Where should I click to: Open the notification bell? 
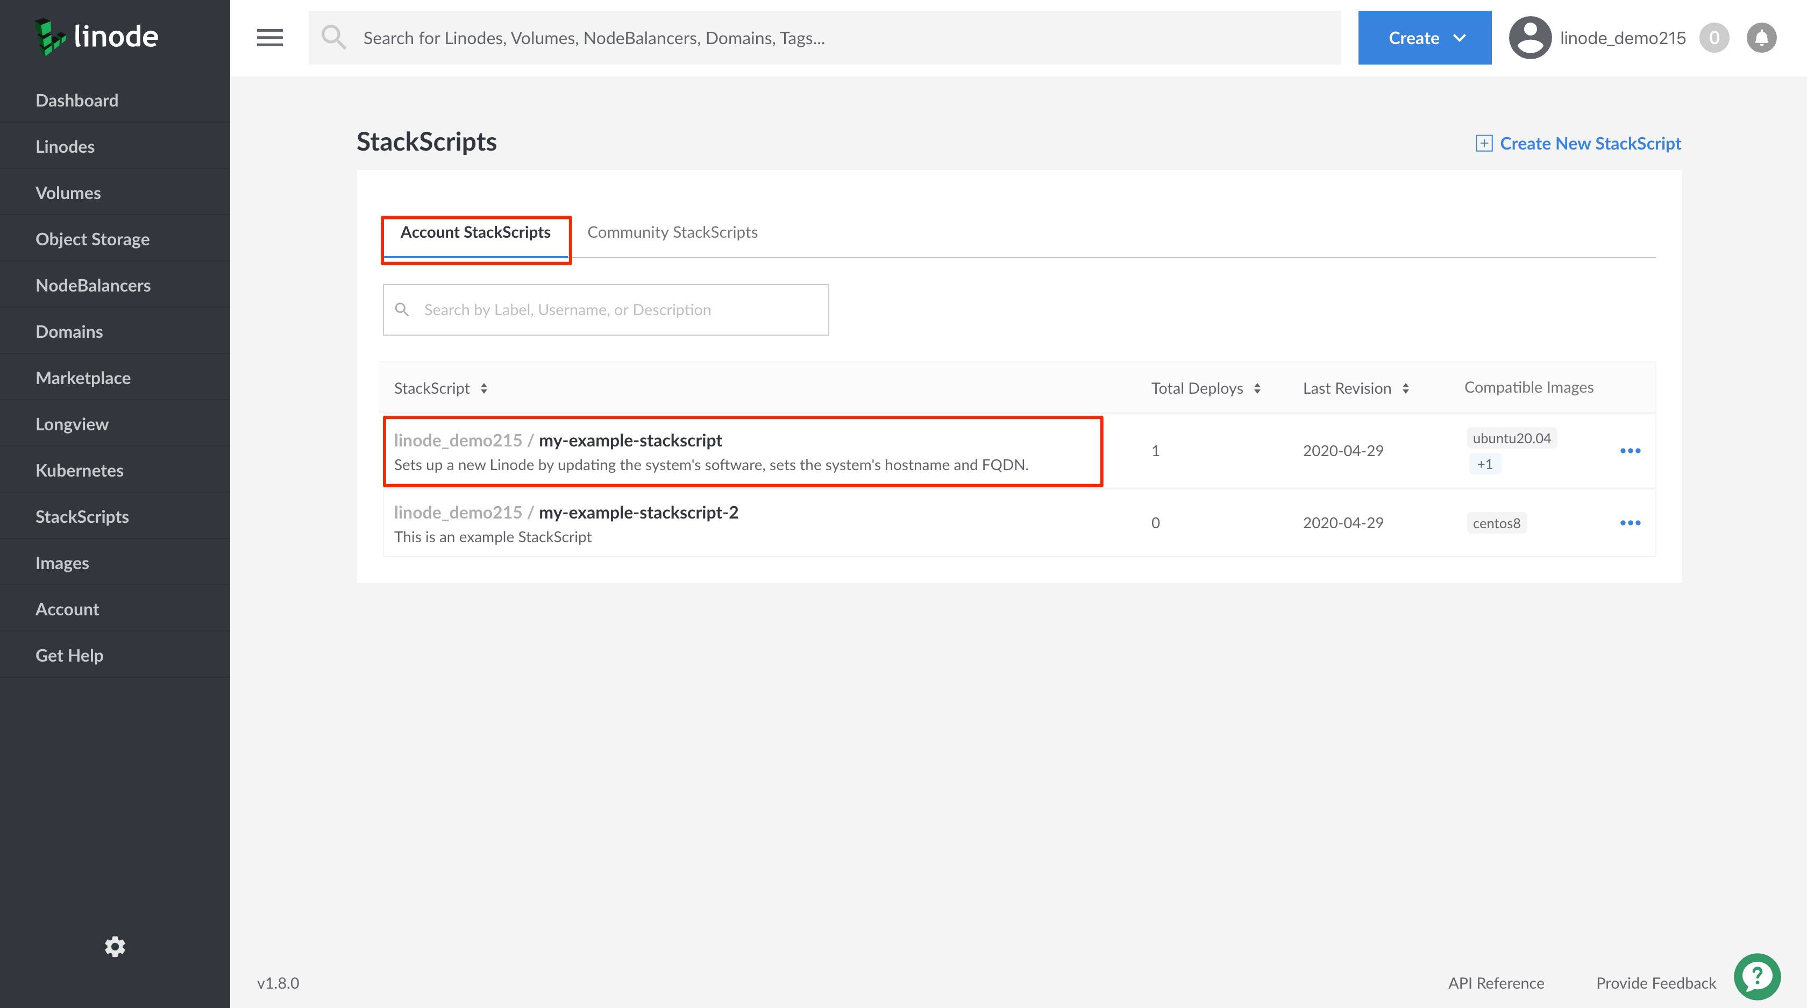(1761, 37)
